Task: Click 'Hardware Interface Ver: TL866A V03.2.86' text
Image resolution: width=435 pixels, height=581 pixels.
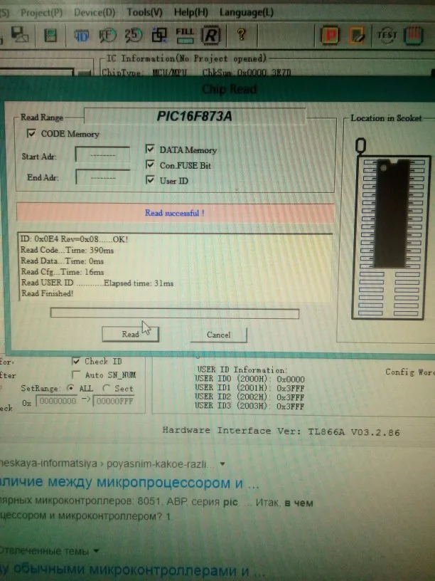Action: tap(281, 431)
